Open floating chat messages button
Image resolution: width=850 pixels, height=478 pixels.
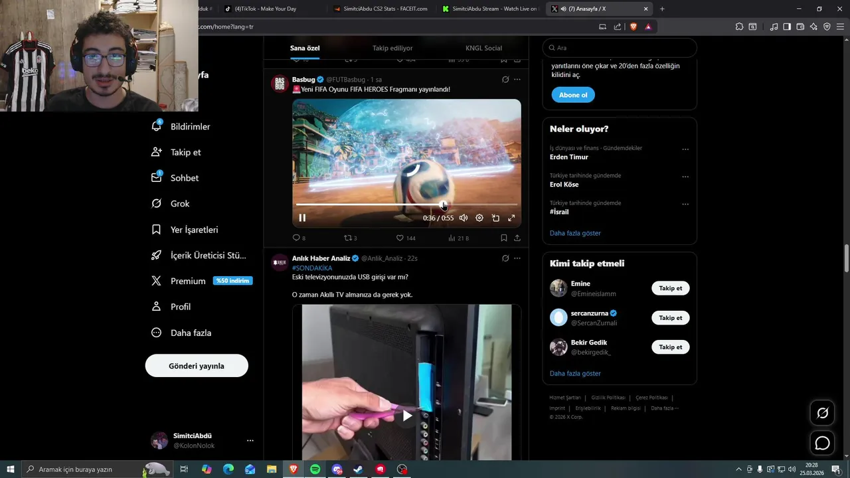point(823,443)
